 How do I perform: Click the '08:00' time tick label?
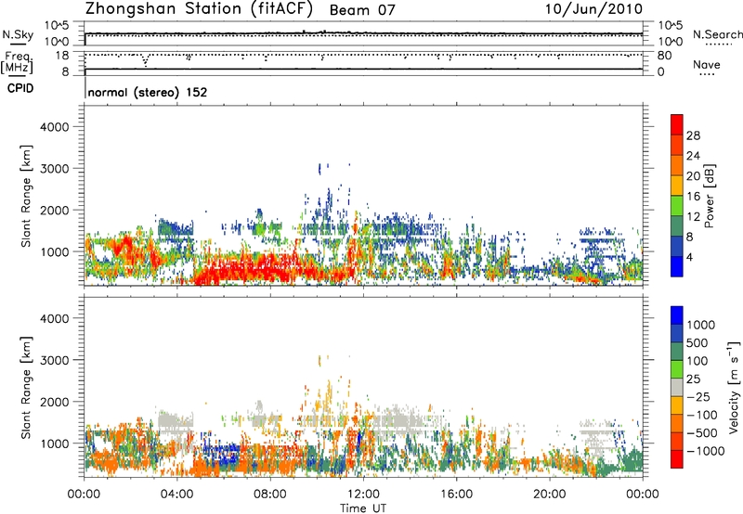(270, 495)
